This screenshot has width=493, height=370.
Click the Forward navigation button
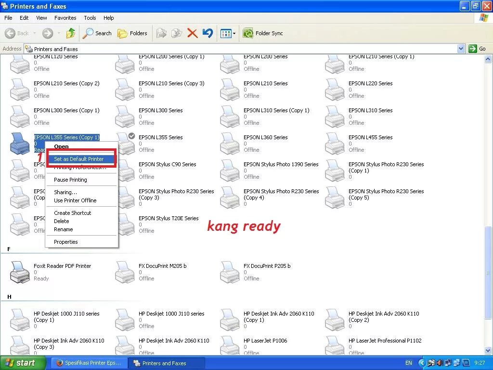[x=48, y=33]
